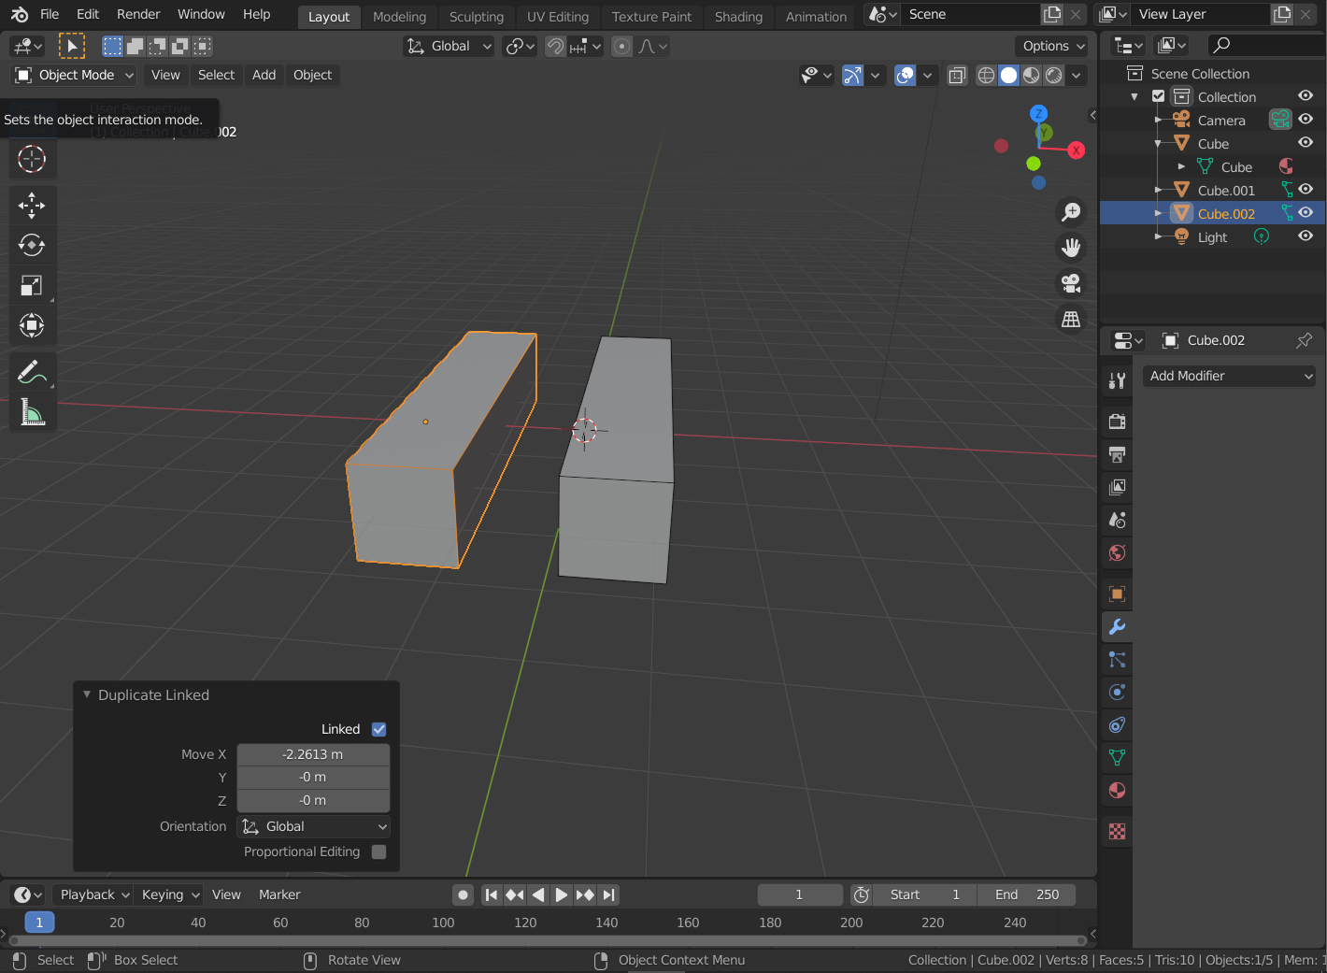Expand the Cube.001 tree item
The image size is (1327, 973).
(1159, 190)
